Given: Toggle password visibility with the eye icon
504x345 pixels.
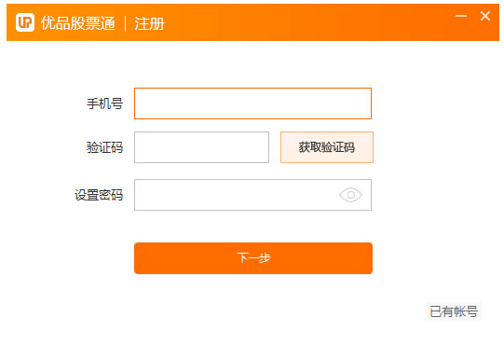Looking at the screenshot, I should [x=350, y=195].
